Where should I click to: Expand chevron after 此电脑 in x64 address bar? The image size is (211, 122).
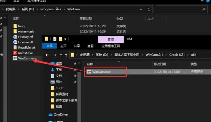(x=93, y=55)
